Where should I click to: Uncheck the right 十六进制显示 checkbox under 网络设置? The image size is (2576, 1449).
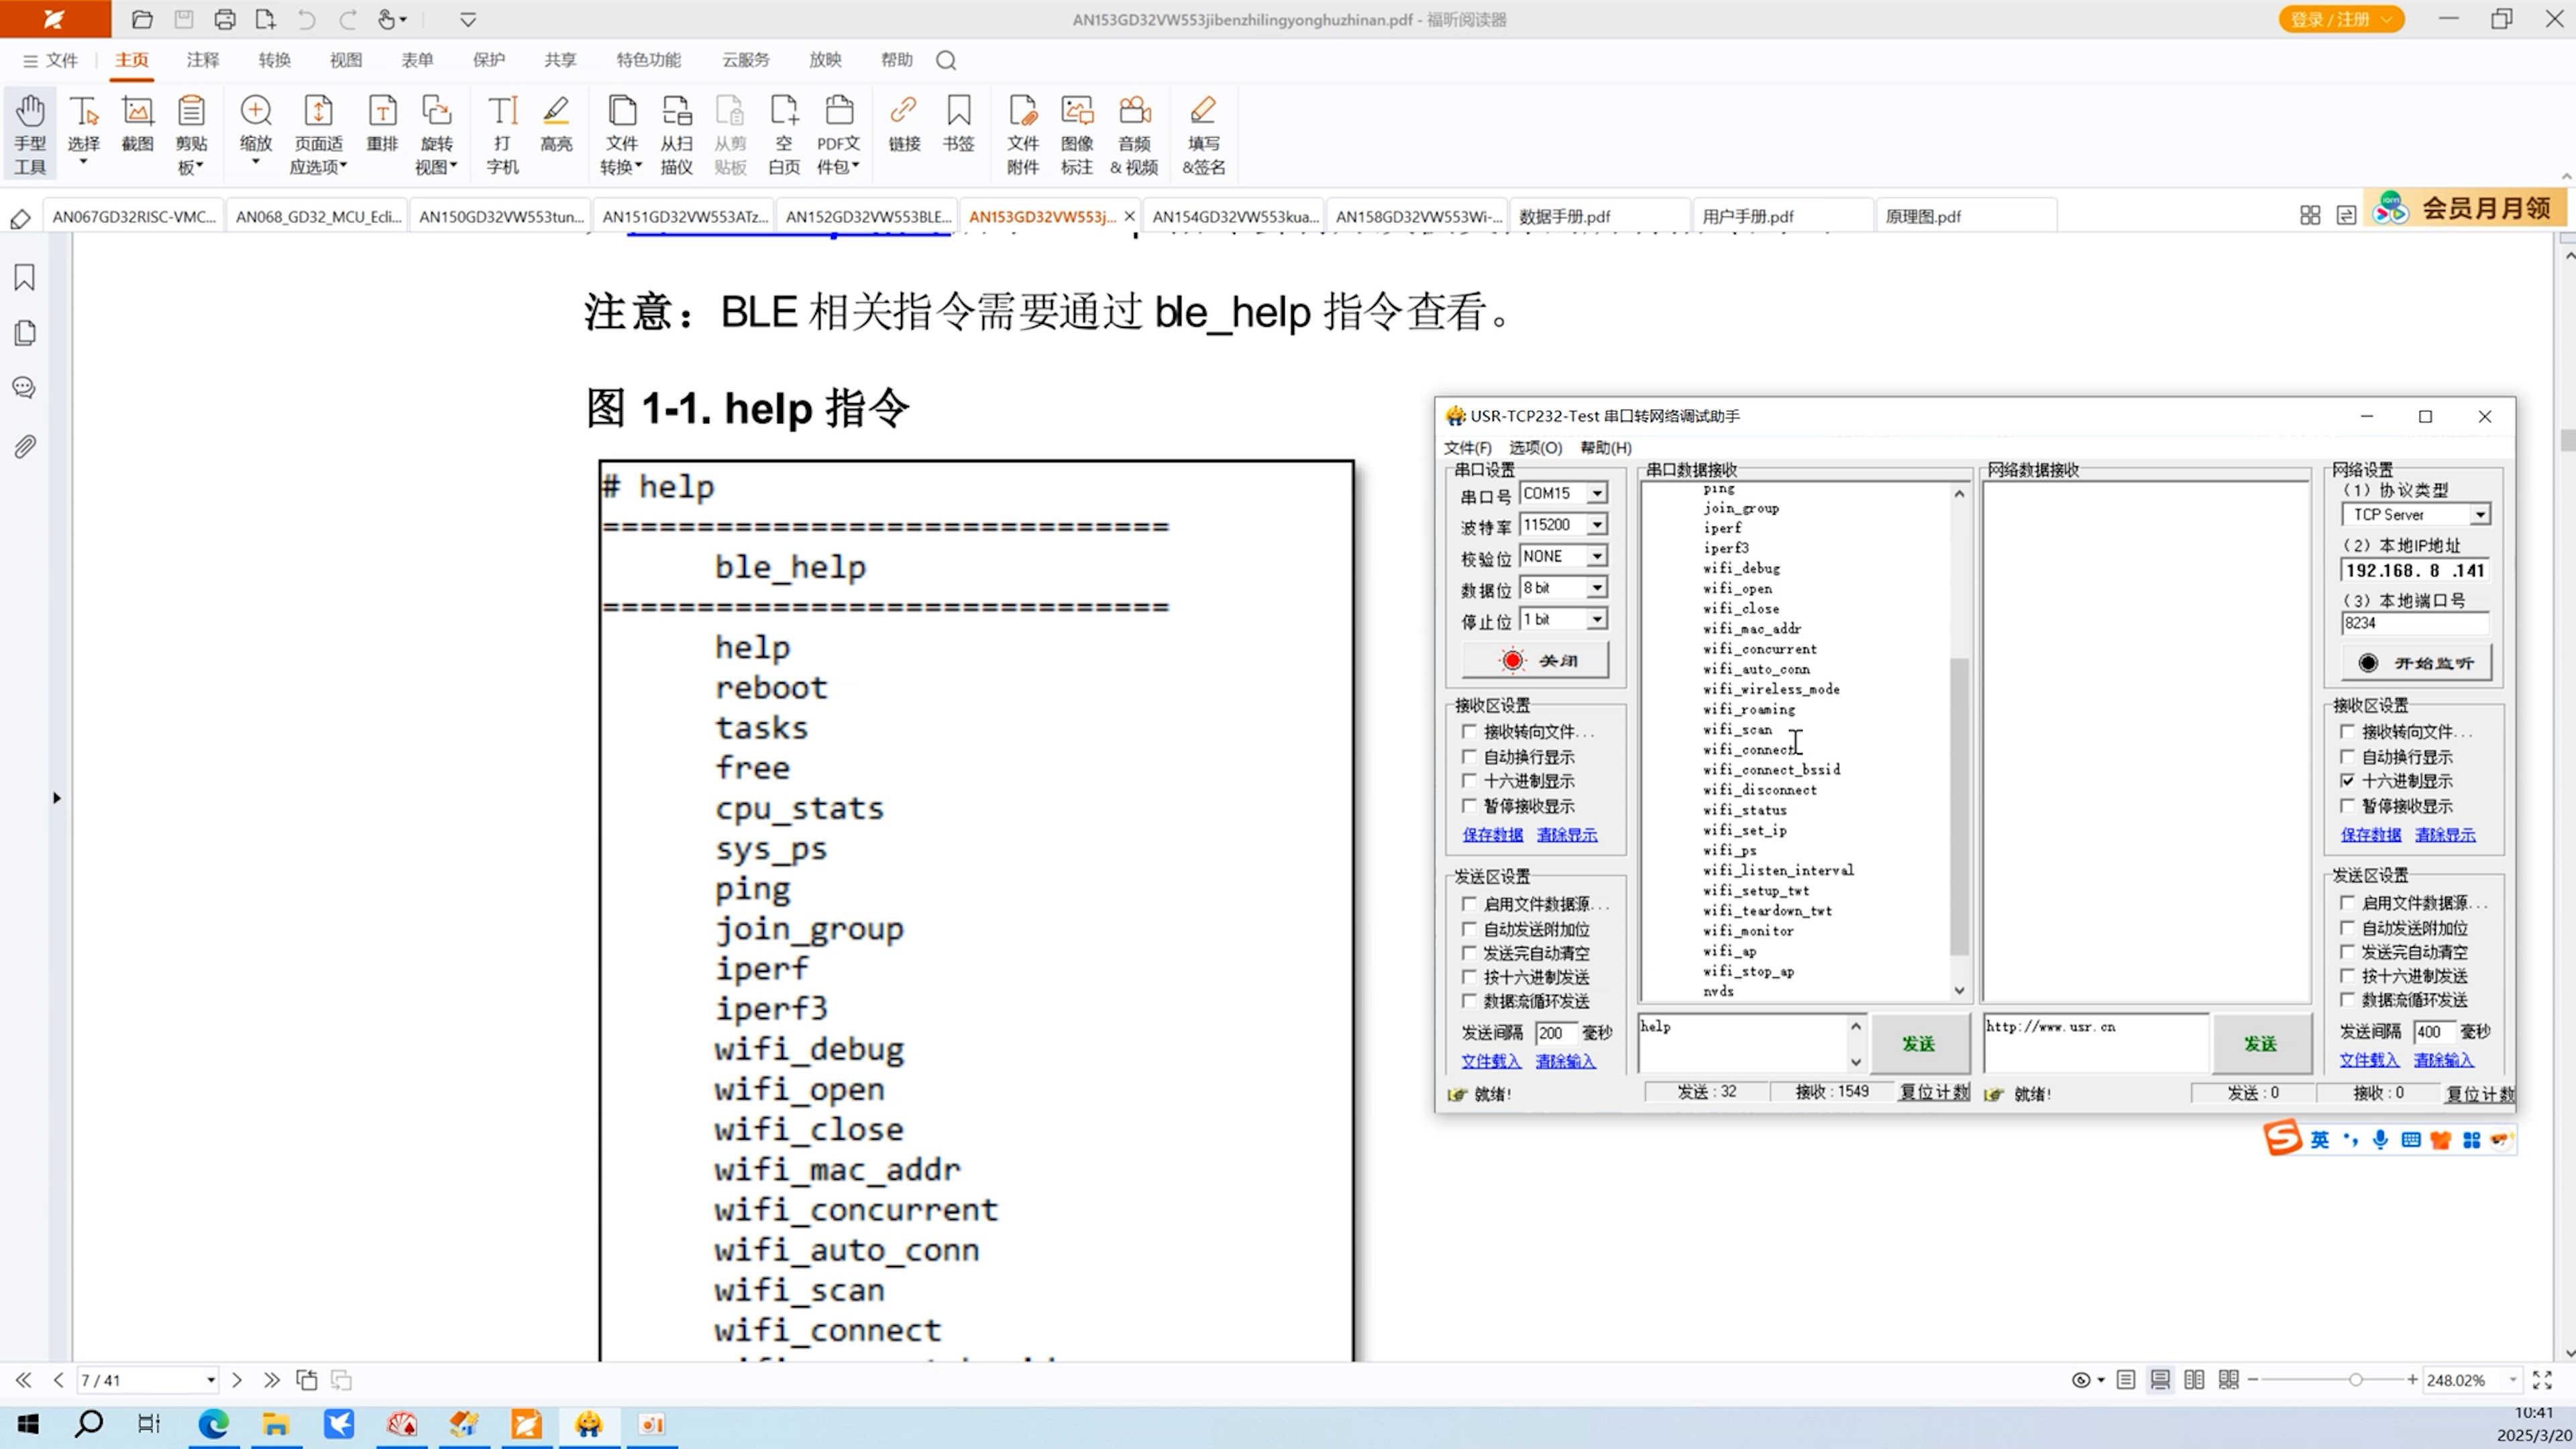tap(2348, 781)
